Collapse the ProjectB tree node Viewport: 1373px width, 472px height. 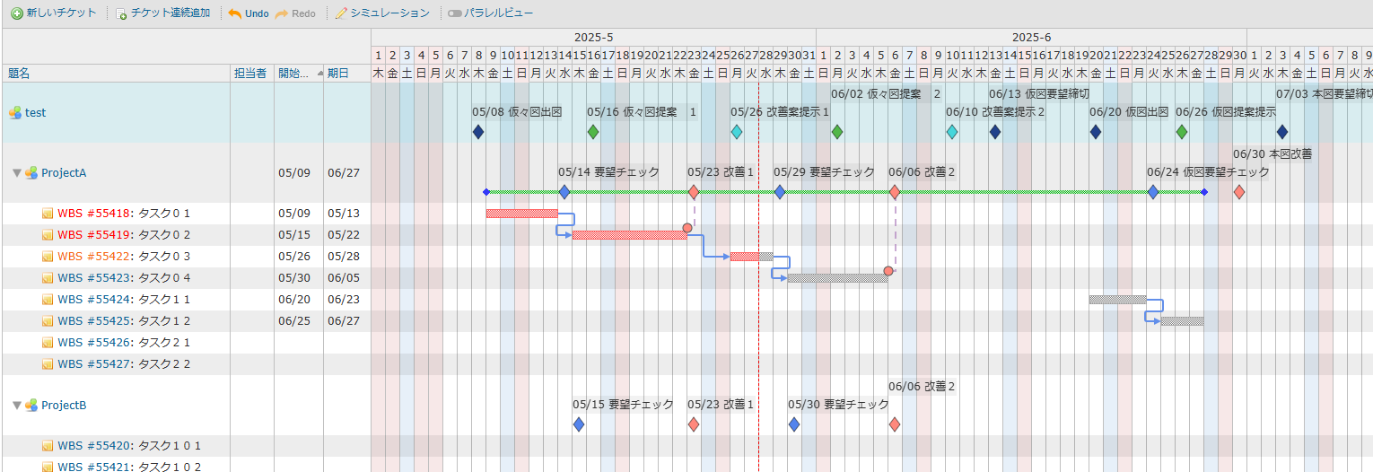pos(17,406)
